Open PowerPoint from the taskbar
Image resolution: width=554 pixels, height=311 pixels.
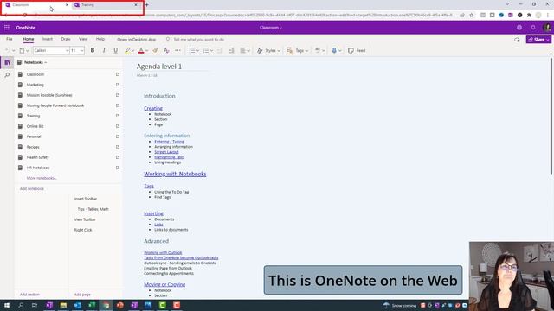[119, 305]
